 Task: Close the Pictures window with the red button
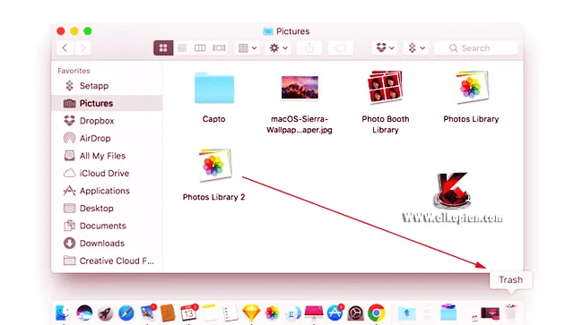click(61, 31)
